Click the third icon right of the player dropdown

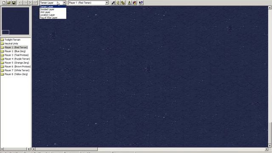point(123,3)
